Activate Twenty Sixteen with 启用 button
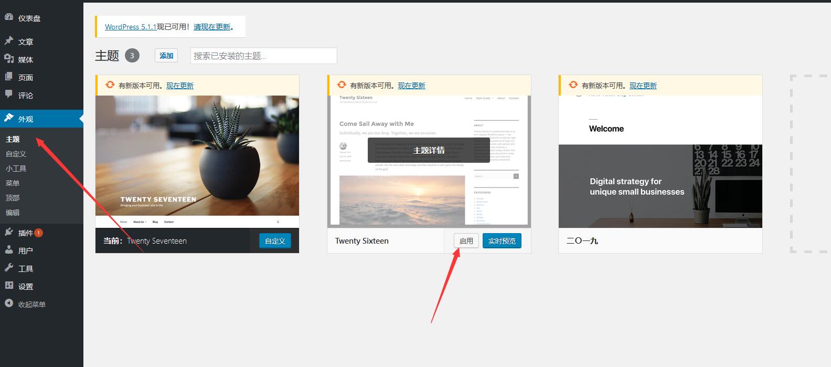Screen dimensions: 831x367 click(466, 241)
